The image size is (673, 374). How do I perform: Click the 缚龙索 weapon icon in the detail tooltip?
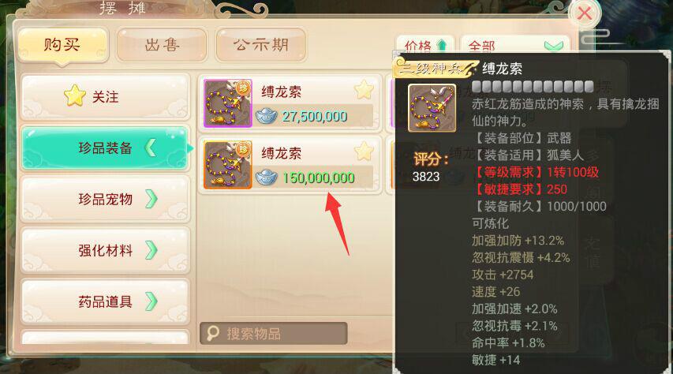tap(432, 108)
